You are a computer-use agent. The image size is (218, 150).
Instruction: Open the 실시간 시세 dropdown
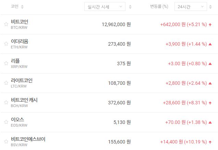point(105,7)
